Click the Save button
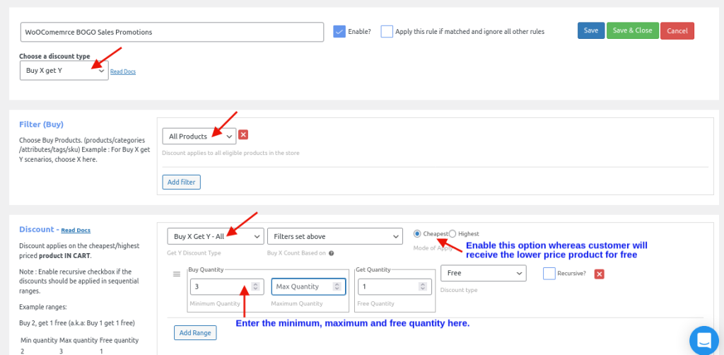 [x=590, y=30]
